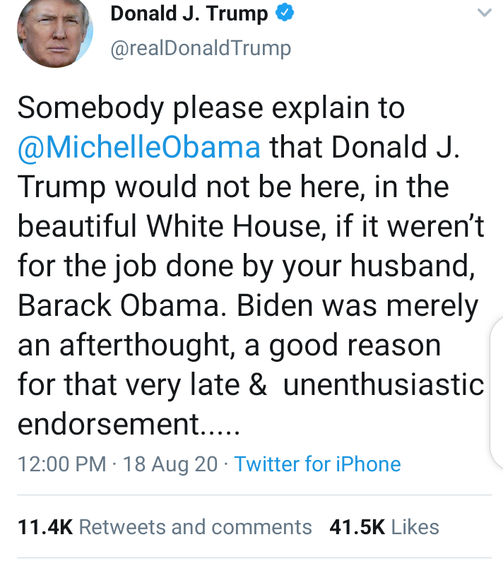The width and height of the screenshot is (503, 566).
Task: Open Donald J. Trump's profile picture
Action: click(x=53, y=31)
